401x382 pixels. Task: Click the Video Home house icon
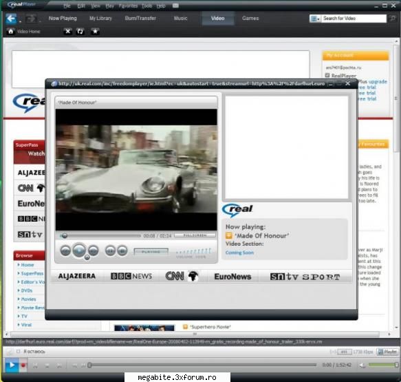click(x=10, y=32)
